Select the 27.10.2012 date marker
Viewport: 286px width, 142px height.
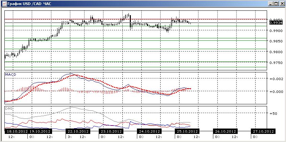[263, 131]
